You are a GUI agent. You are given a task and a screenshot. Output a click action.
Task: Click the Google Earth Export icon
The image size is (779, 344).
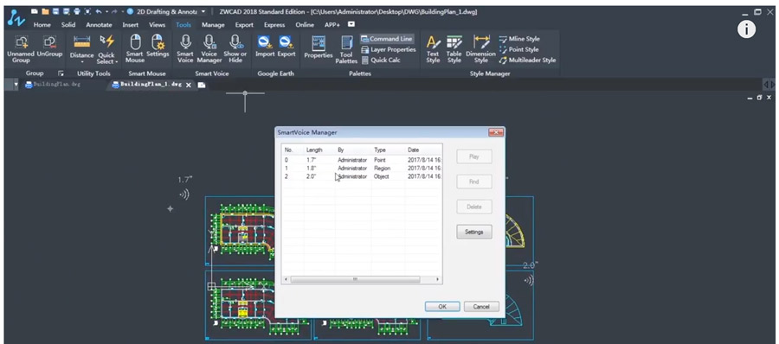point(286,46)
